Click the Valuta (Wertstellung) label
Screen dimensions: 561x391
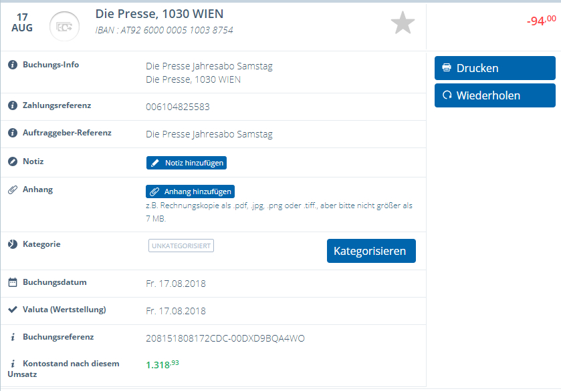coord(64,310)
